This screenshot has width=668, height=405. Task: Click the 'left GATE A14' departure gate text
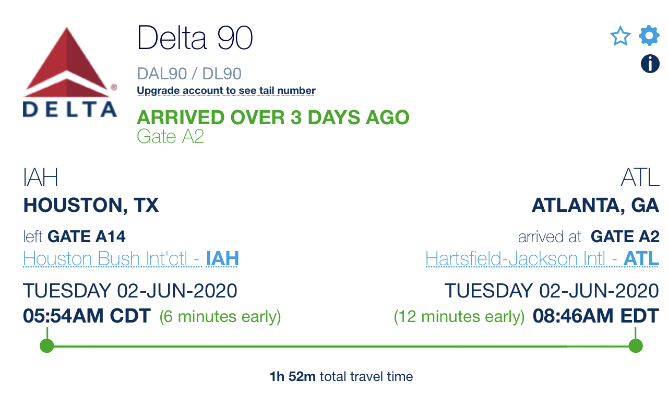click(x=75, y=237)
